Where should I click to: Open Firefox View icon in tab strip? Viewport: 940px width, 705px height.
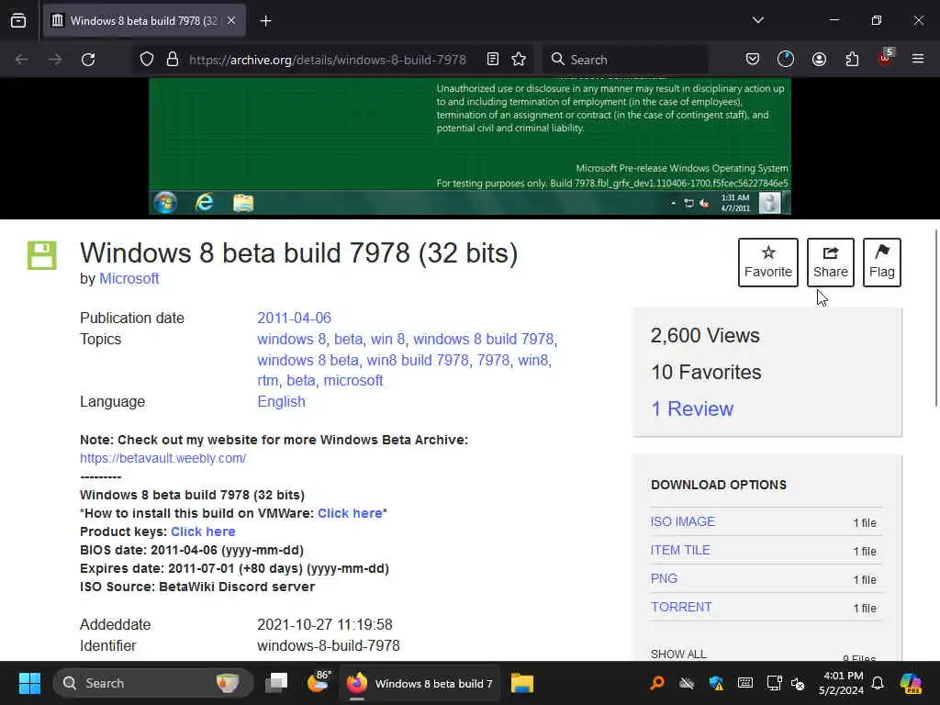click(18, 21)
